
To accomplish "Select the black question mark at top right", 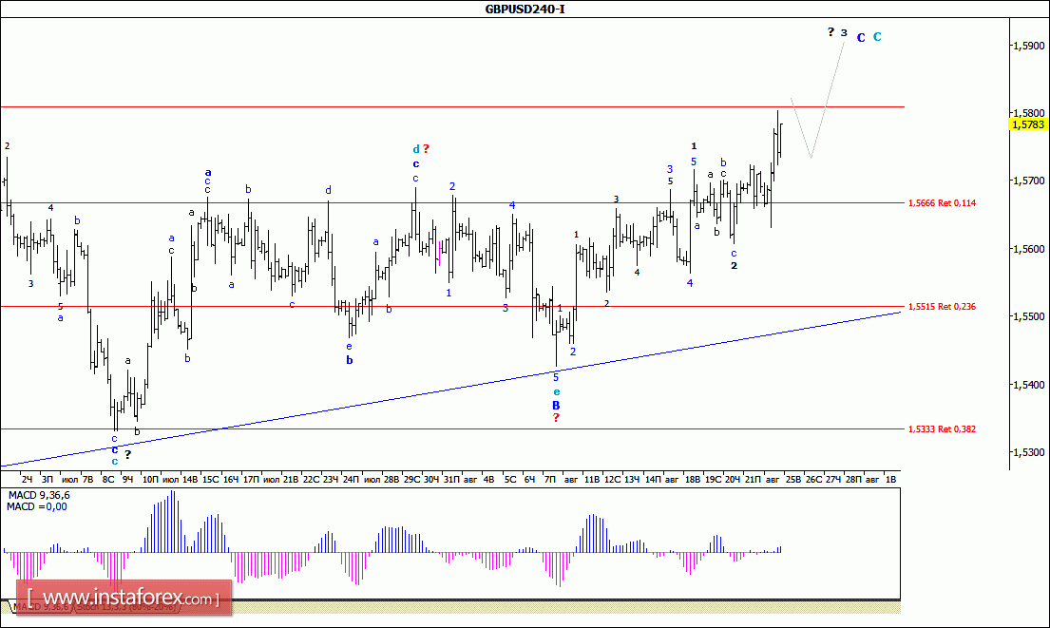I will (x=830, y=32).
